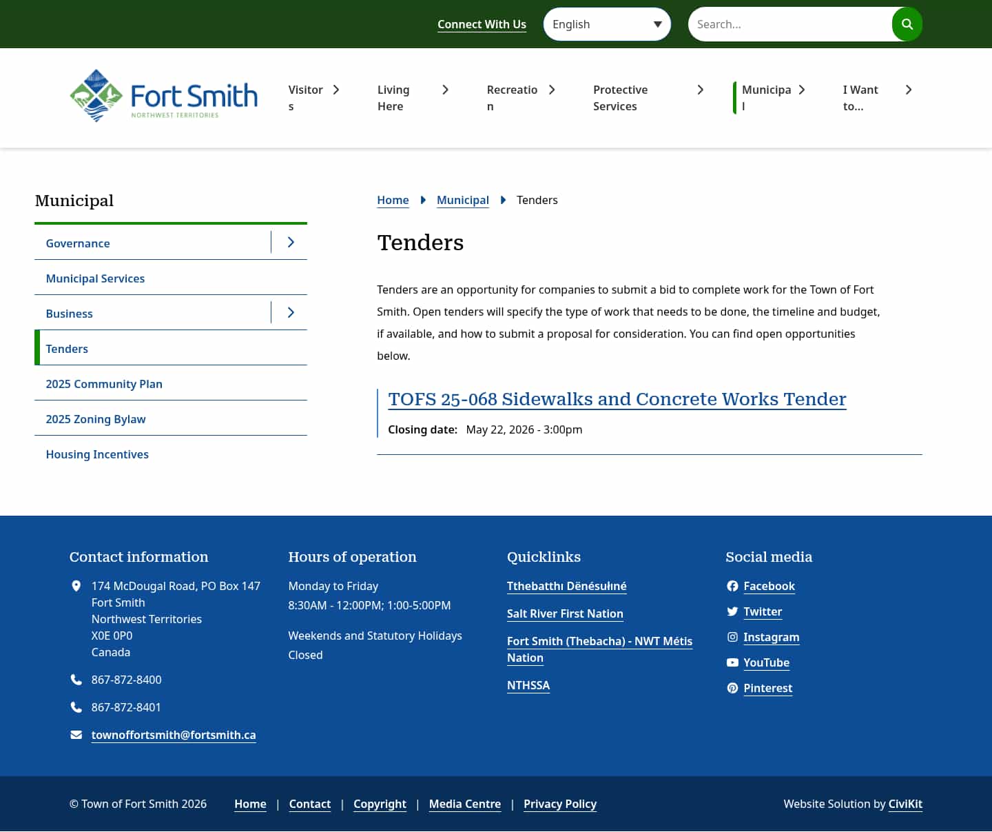The width and height of the screenshot is (992, 832).
Task: Open Municipal Services in sidebar
Action: pos(95,278)
